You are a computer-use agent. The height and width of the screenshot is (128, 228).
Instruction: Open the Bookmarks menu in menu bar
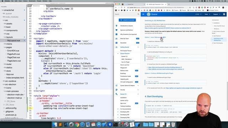32,1
